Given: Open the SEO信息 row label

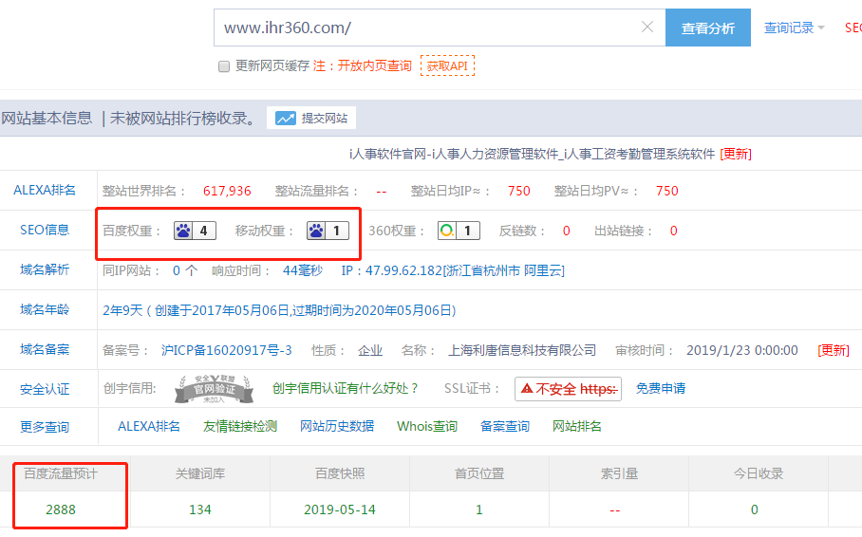Looking at the screenshot, I should click(45, 230).
